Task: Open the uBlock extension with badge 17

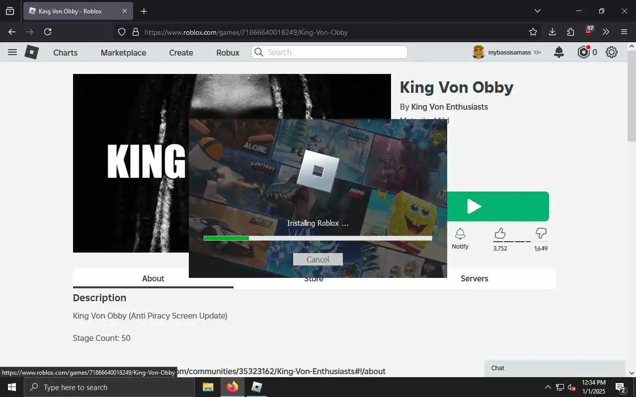Action: [x=589, y=31]
